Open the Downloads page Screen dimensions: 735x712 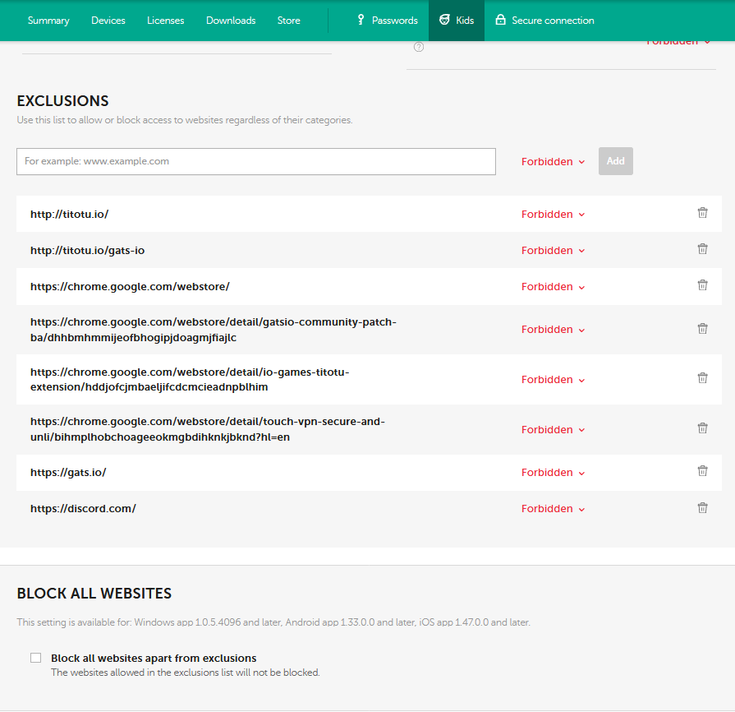click(x=231, y=21)
